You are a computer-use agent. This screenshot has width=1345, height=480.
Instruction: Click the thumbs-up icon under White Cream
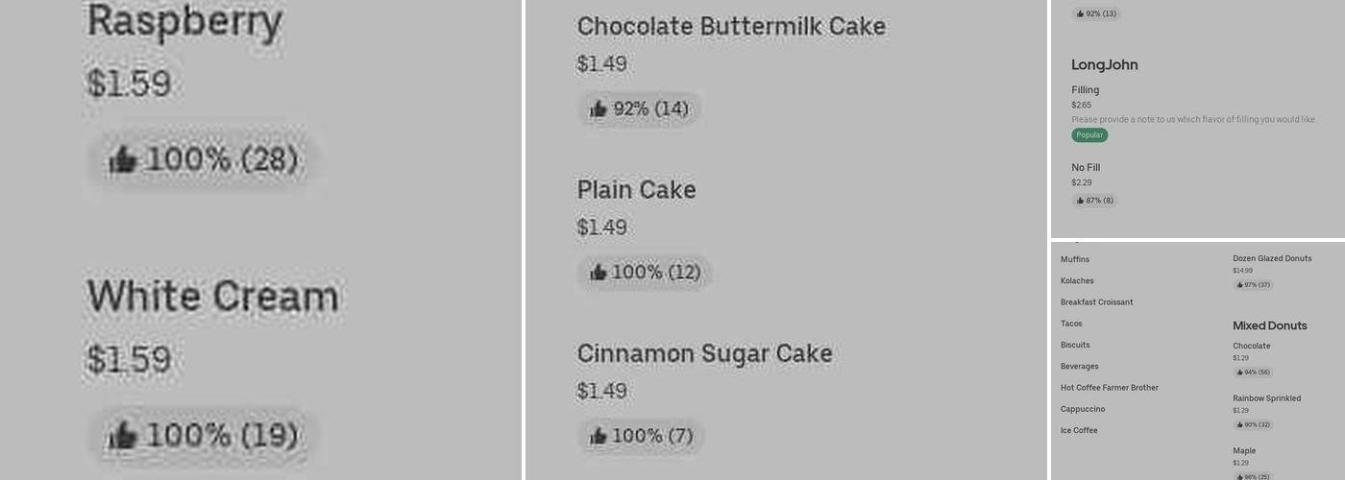pos(122,436)
